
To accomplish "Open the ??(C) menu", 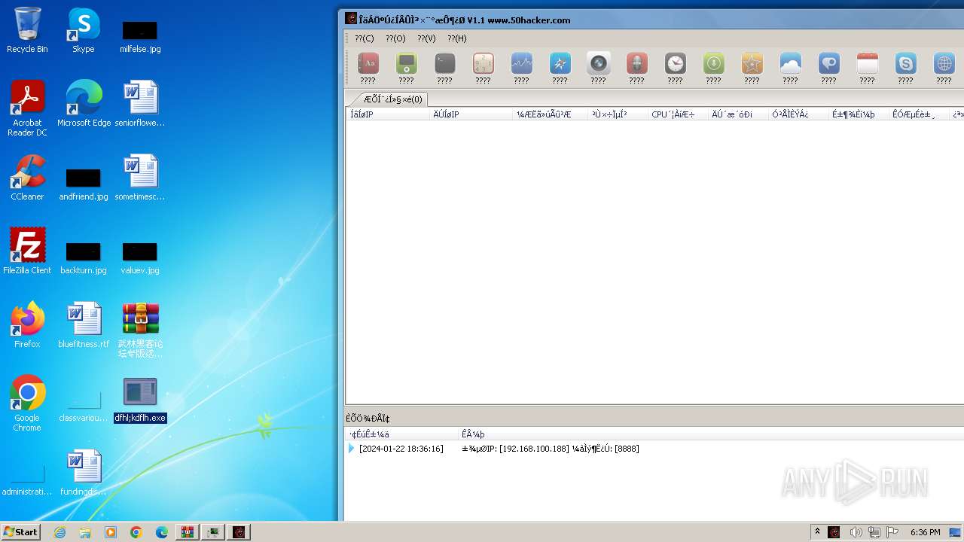I will [x=365, y=38].
